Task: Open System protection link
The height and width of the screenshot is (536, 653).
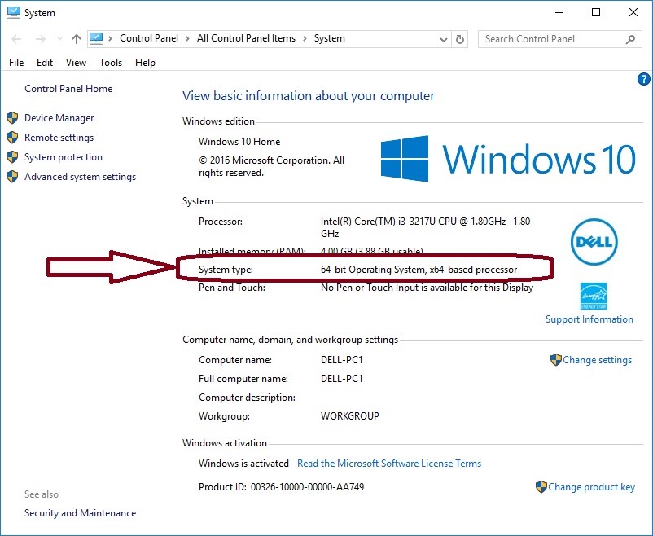Action: [64, 157]
